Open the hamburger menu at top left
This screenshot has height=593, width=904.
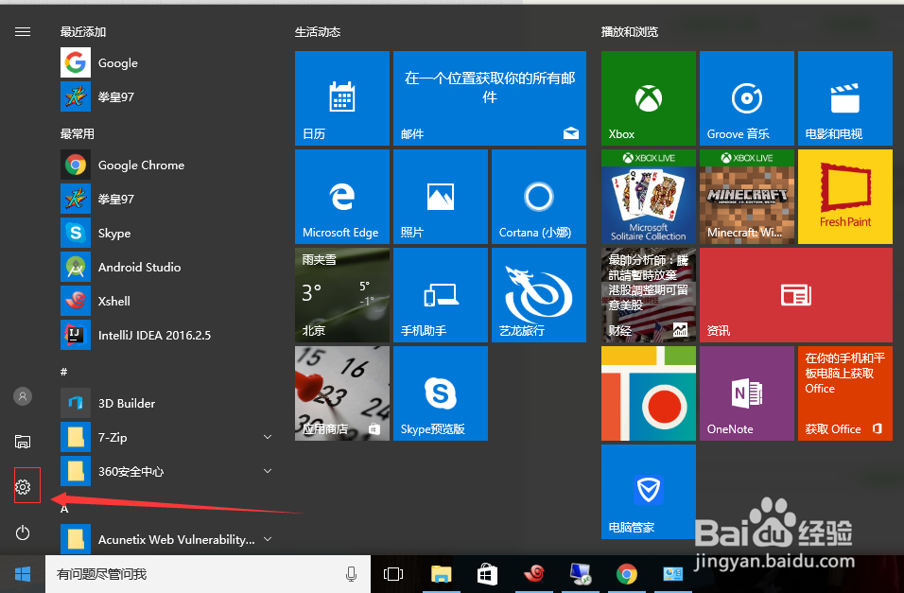(x=23, y=32)
